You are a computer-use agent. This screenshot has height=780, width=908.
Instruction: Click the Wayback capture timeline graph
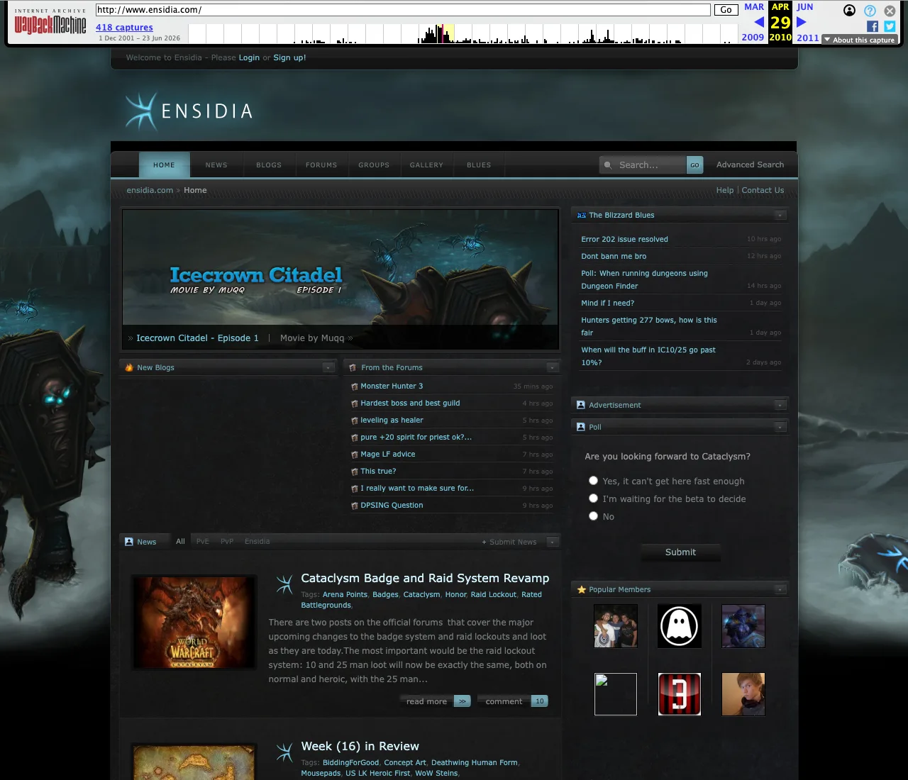(x=463, y=33)
